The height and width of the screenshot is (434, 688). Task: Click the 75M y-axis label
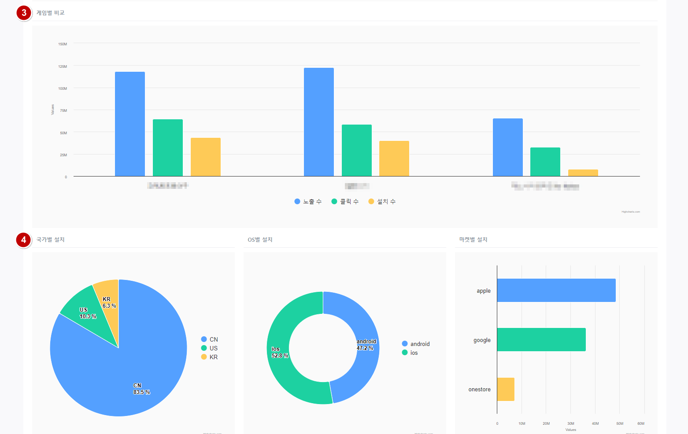pos(63,110)
